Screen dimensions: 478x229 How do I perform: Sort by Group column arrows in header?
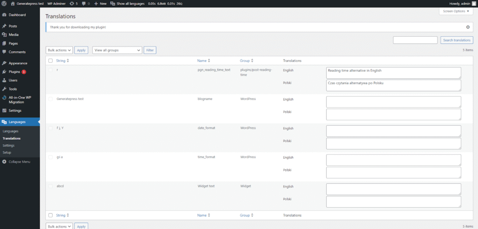252,61
